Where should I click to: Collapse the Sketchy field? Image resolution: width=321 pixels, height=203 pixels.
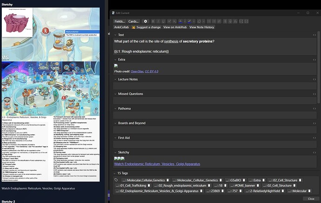click(x=115, y=152)
